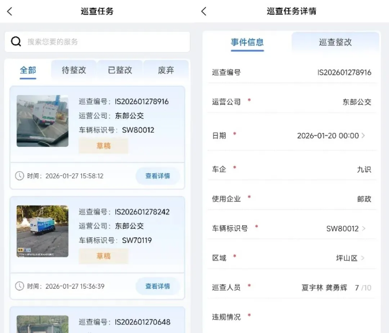The height and width of the screenshot is (333, 389).
Task: Click the SW80012 value in the details form
Action: 343,228
